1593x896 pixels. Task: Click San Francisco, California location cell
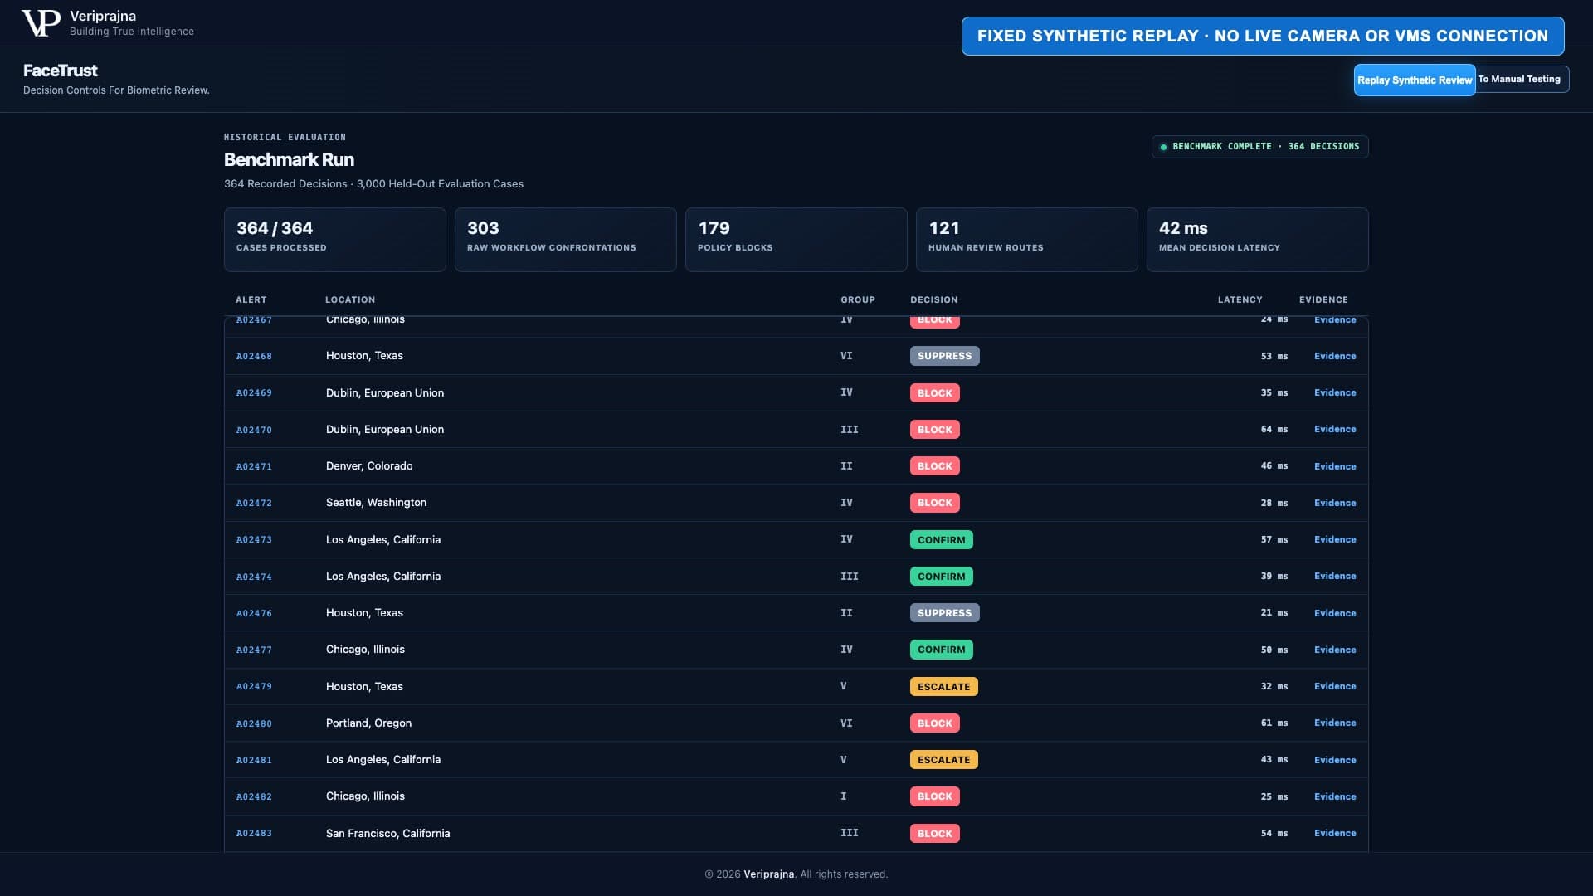[x=387, y=833]
